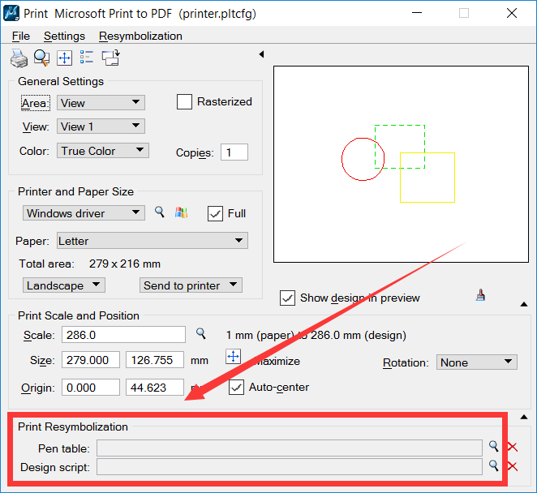Collapse the preview pane using the left arrow
The width and height of the screenshot is (537, 493).
coord(262,54)
